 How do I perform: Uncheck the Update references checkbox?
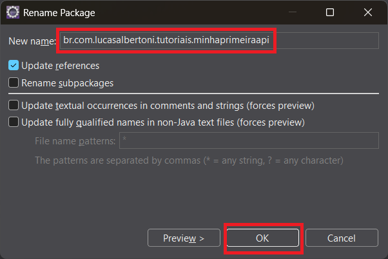14,66
